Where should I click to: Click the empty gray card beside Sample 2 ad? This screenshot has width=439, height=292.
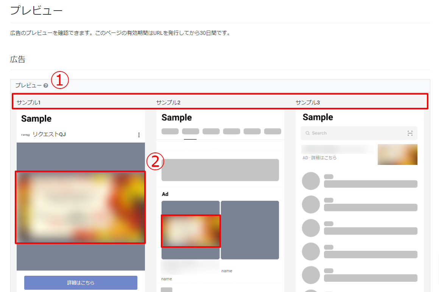tap(250, 230)
